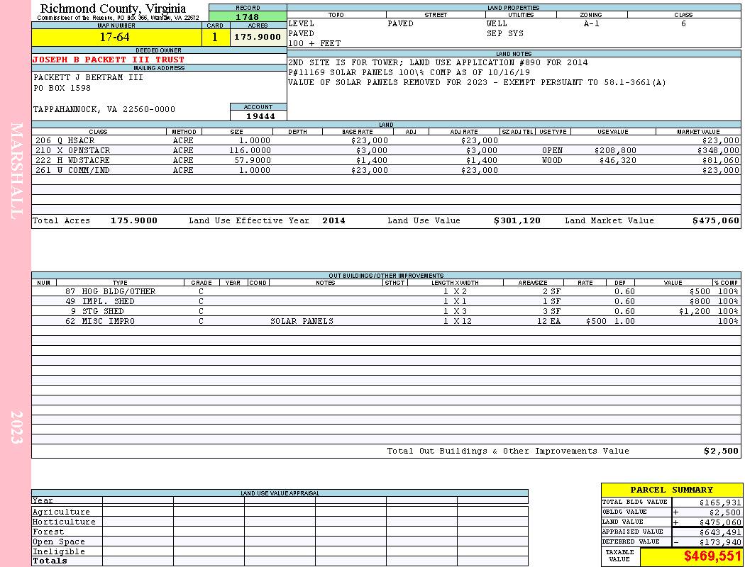Click the SOLAR PANELS note cell
The width and height of the screenshot is (745, 567).
click(x=302, y=321)
